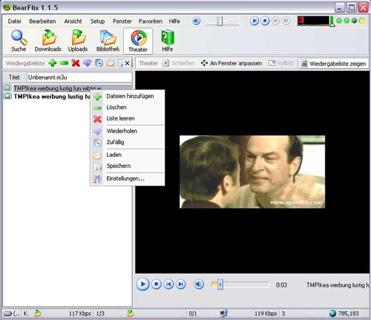Click the globe icon beside 785,183

pyautogui.click(x=333, y=313)
